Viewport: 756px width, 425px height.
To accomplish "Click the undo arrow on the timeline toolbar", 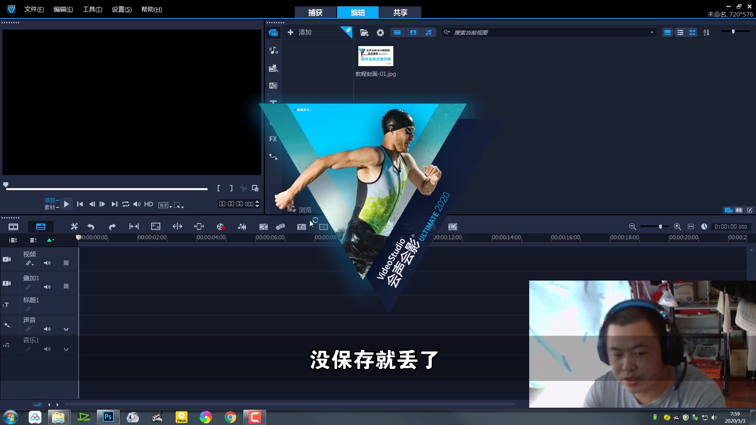I will (90, 227).
